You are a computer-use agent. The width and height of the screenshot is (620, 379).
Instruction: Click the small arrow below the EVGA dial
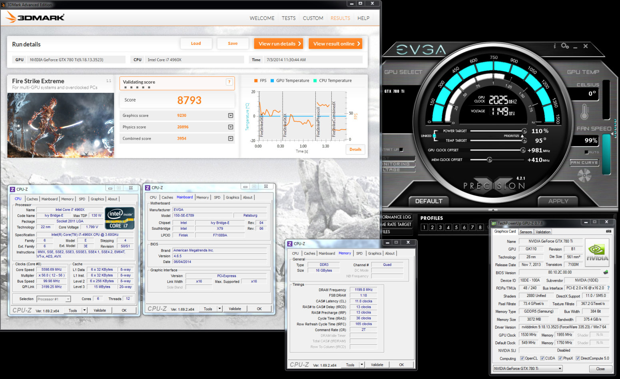tap(493, 210)
